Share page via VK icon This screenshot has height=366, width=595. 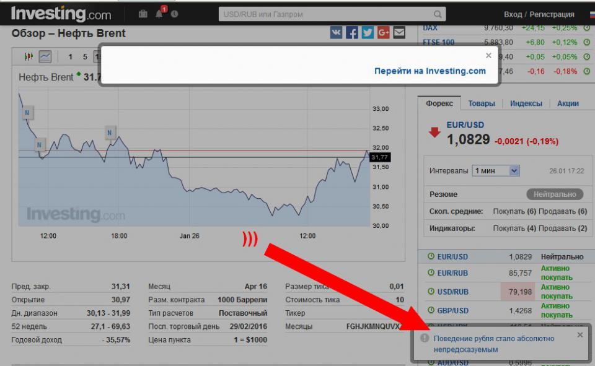pos(336,33)
